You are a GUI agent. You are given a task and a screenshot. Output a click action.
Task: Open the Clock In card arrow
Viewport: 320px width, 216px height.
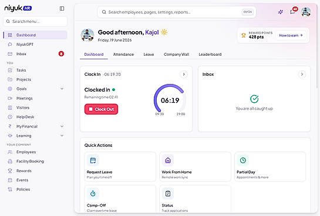click(x=184, y=75)
